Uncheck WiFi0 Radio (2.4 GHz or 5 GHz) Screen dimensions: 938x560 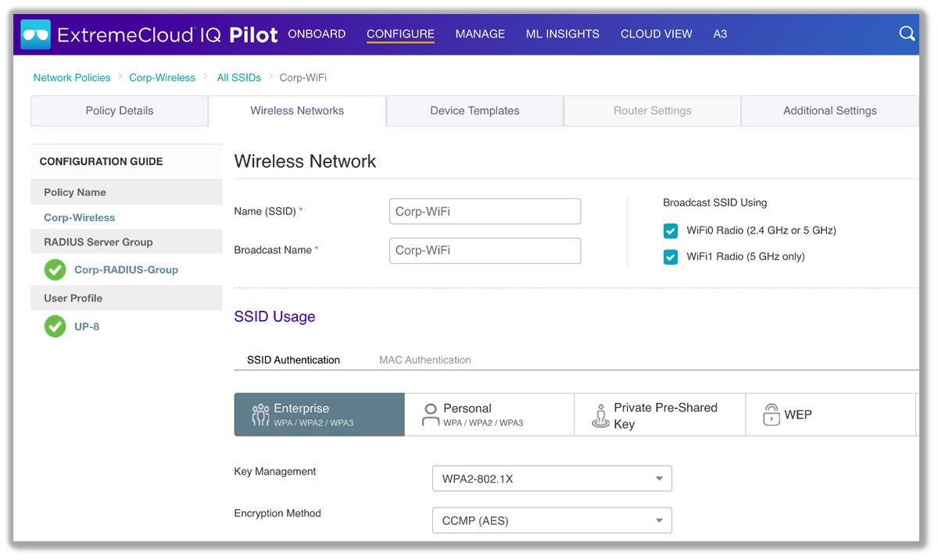tap(671, 231)
